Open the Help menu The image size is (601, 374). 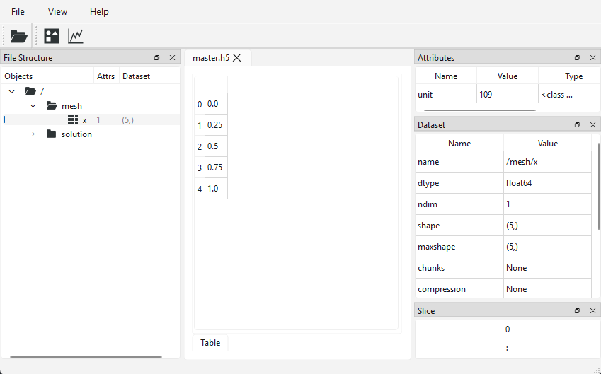coord(99,12)
